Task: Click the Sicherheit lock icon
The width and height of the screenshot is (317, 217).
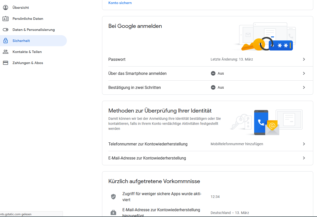Action: point(6,41)
